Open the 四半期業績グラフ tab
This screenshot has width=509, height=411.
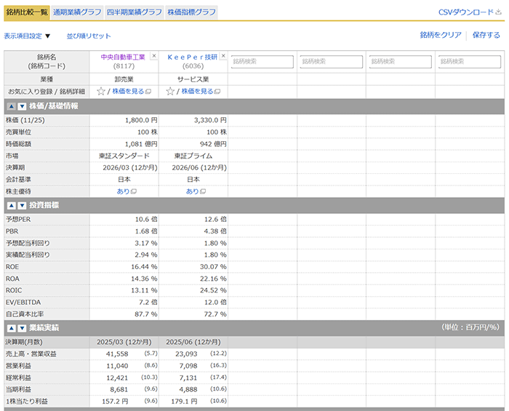click(134, 12)
